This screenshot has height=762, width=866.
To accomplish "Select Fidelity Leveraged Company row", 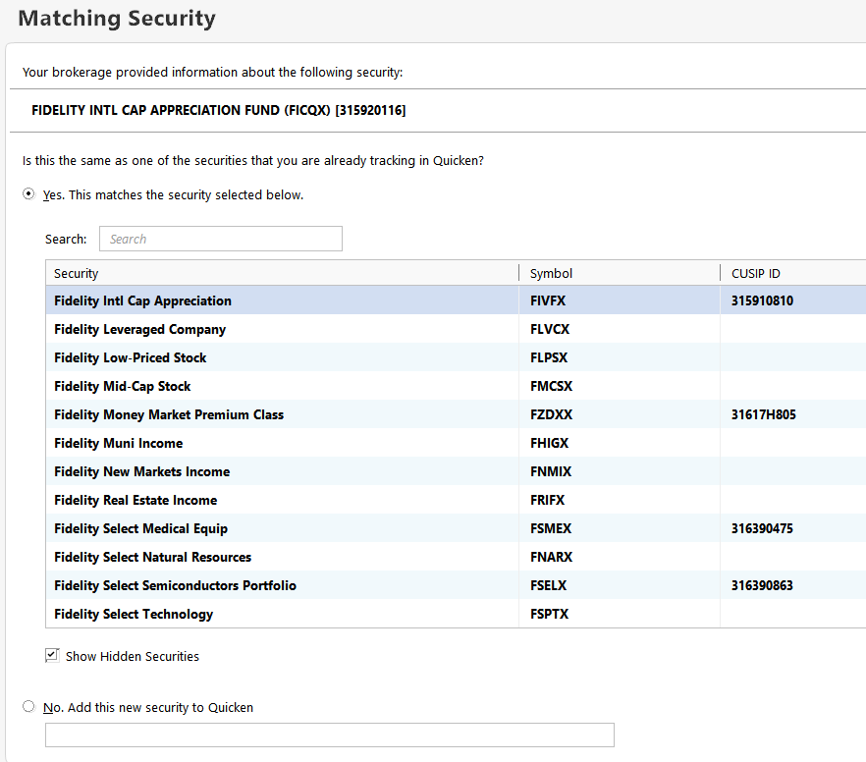I will click(x=140, y=329).
